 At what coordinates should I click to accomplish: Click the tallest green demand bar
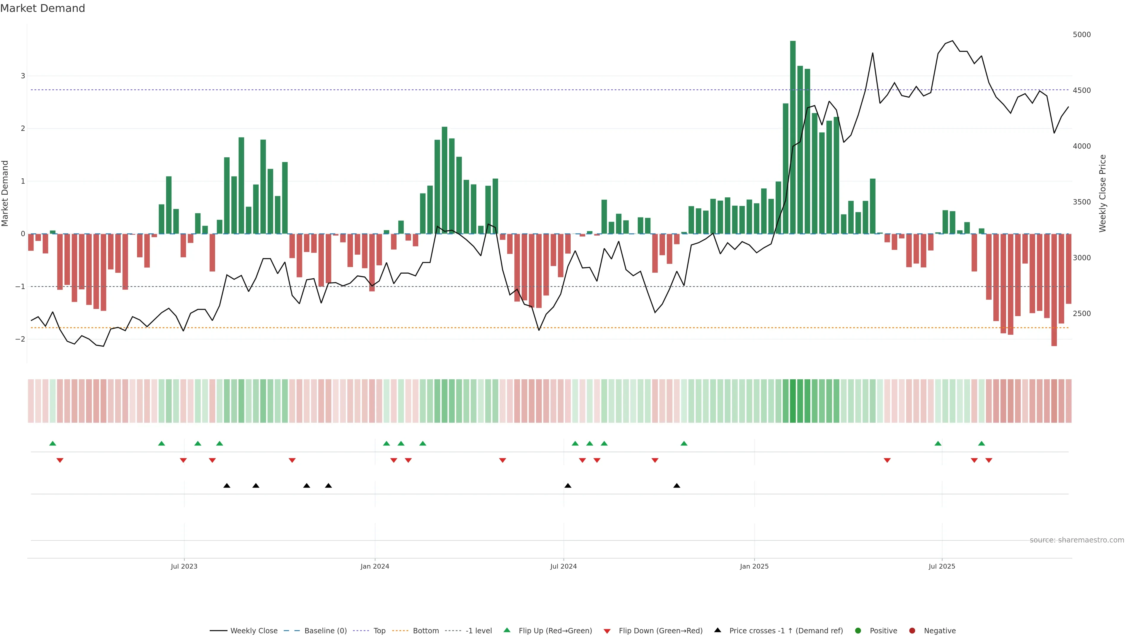[x=793, y=137]
